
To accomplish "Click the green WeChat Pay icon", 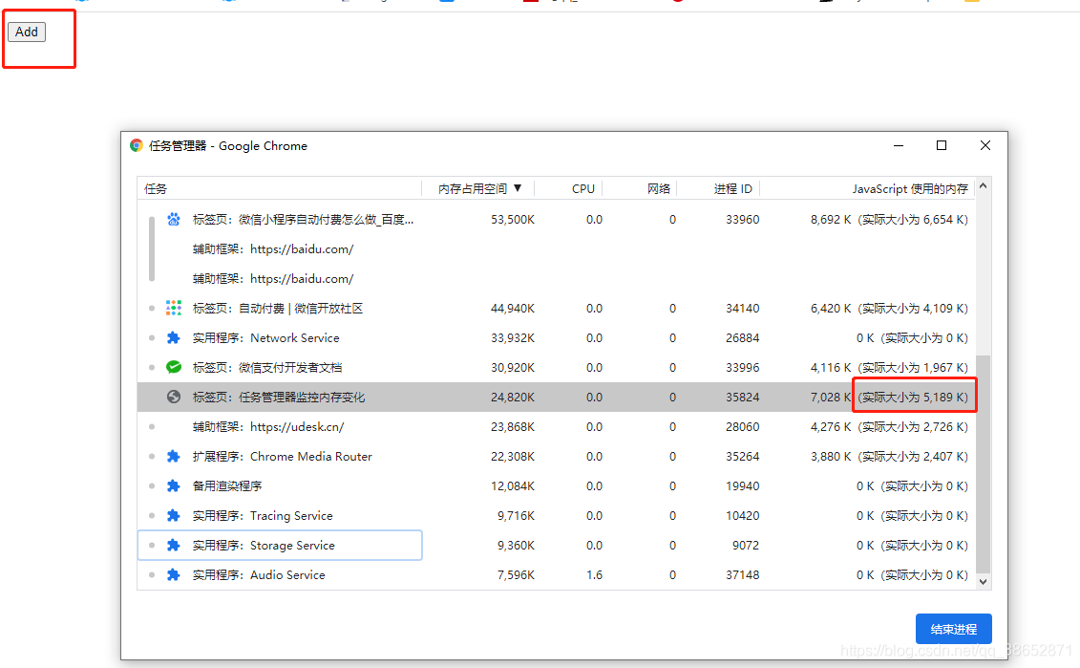I will pos(174,367).
